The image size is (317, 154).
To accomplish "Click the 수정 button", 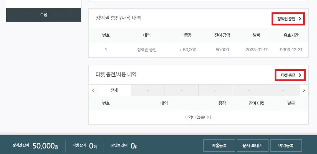I will pyautogui.click(x=44, y=15).
